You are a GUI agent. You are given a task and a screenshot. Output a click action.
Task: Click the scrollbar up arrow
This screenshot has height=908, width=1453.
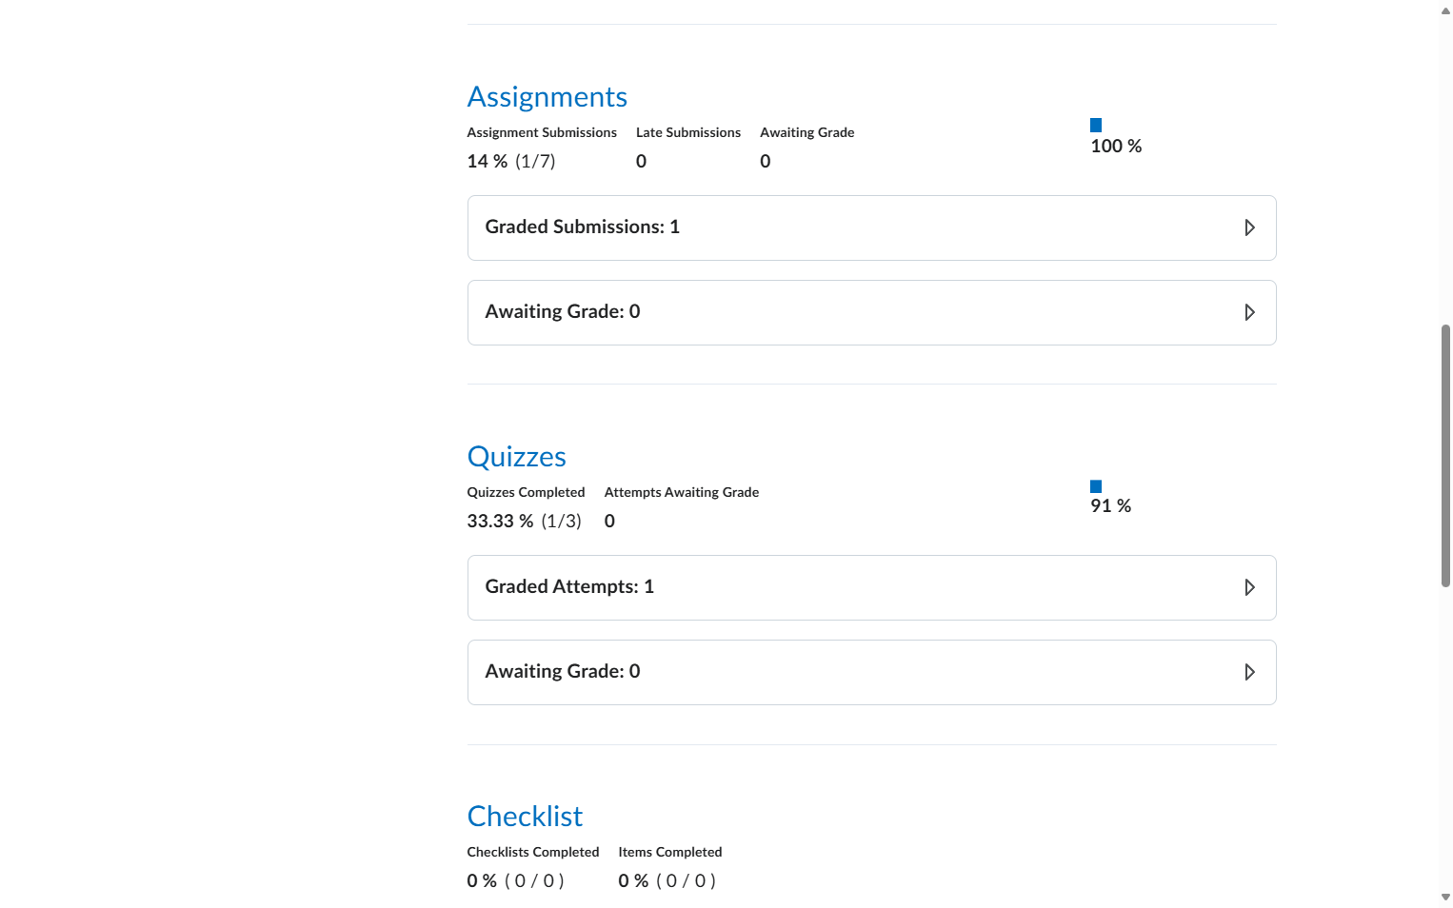pyautogui.click(x=1445, y=10)
